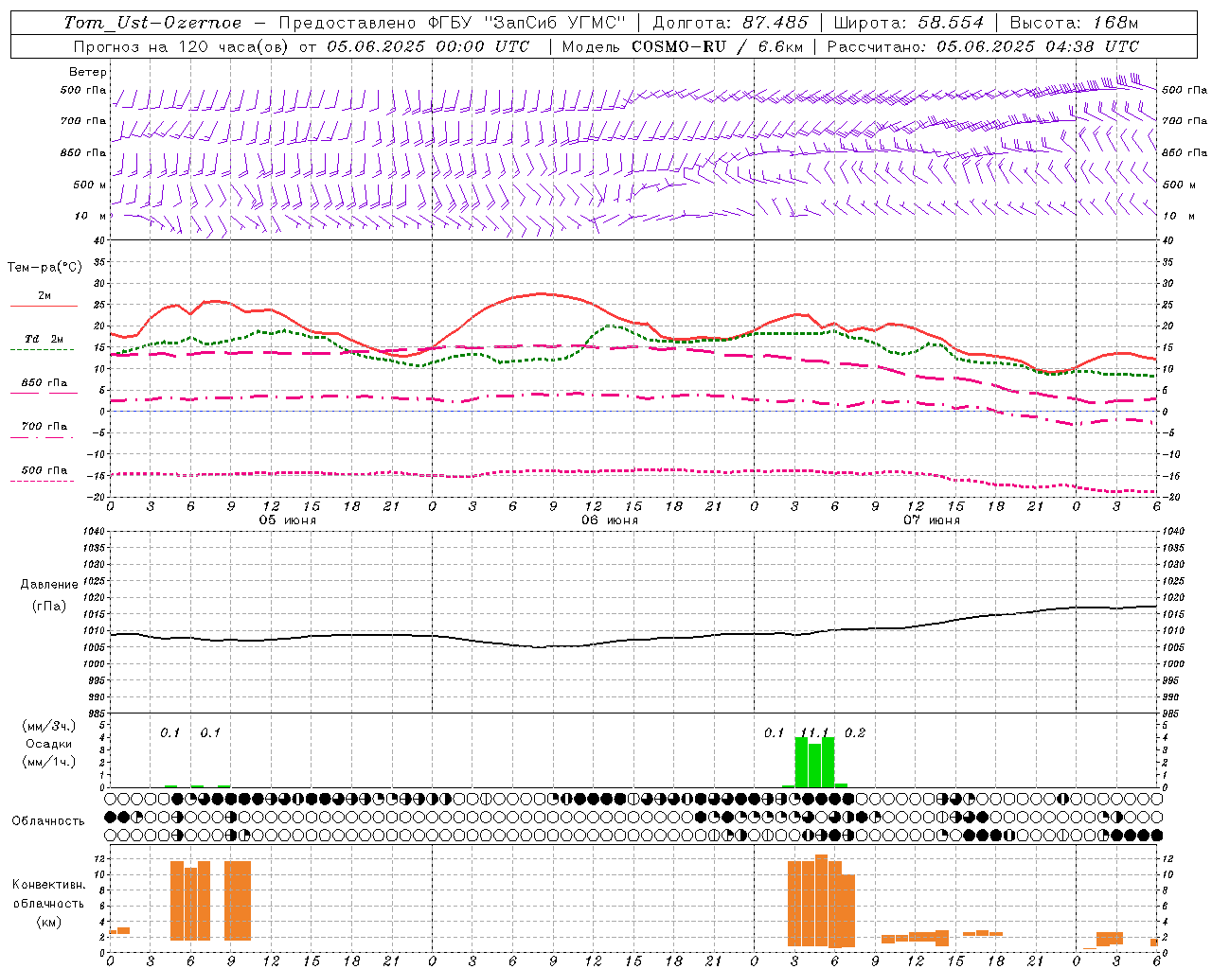Click the dashed line sample under Td 2м
Screen dimensions: 1212x969
coord(44,350)
